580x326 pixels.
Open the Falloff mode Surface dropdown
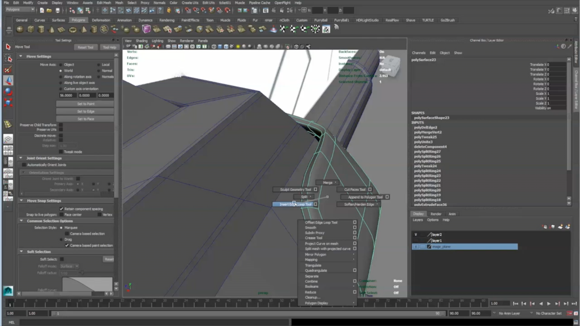69,266
